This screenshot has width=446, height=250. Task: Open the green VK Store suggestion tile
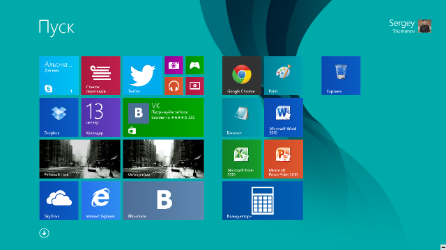(x=164, y=117)
